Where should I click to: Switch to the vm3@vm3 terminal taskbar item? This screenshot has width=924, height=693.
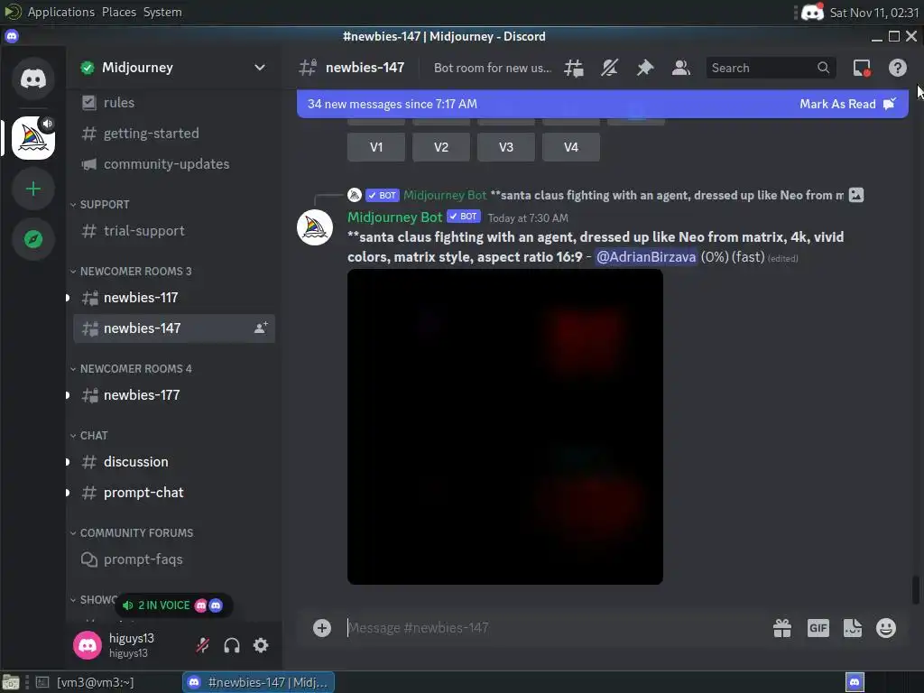[84, 682]
